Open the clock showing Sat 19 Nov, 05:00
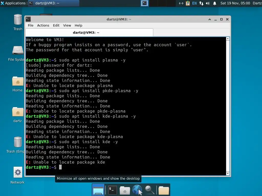 tap(235, 3)
